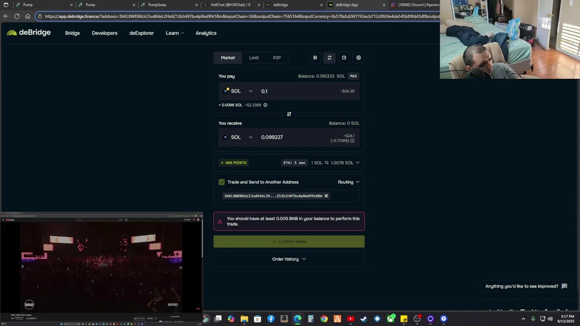Screen dimensions: 580x326
Task: Open the trading chart candlestick icon
Action: (315, 58)
